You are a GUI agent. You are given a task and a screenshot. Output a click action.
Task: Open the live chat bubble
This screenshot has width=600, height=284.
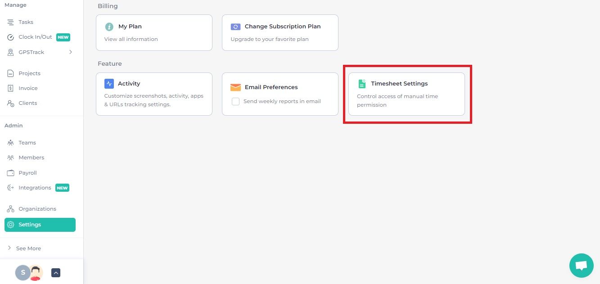[581, 266]
